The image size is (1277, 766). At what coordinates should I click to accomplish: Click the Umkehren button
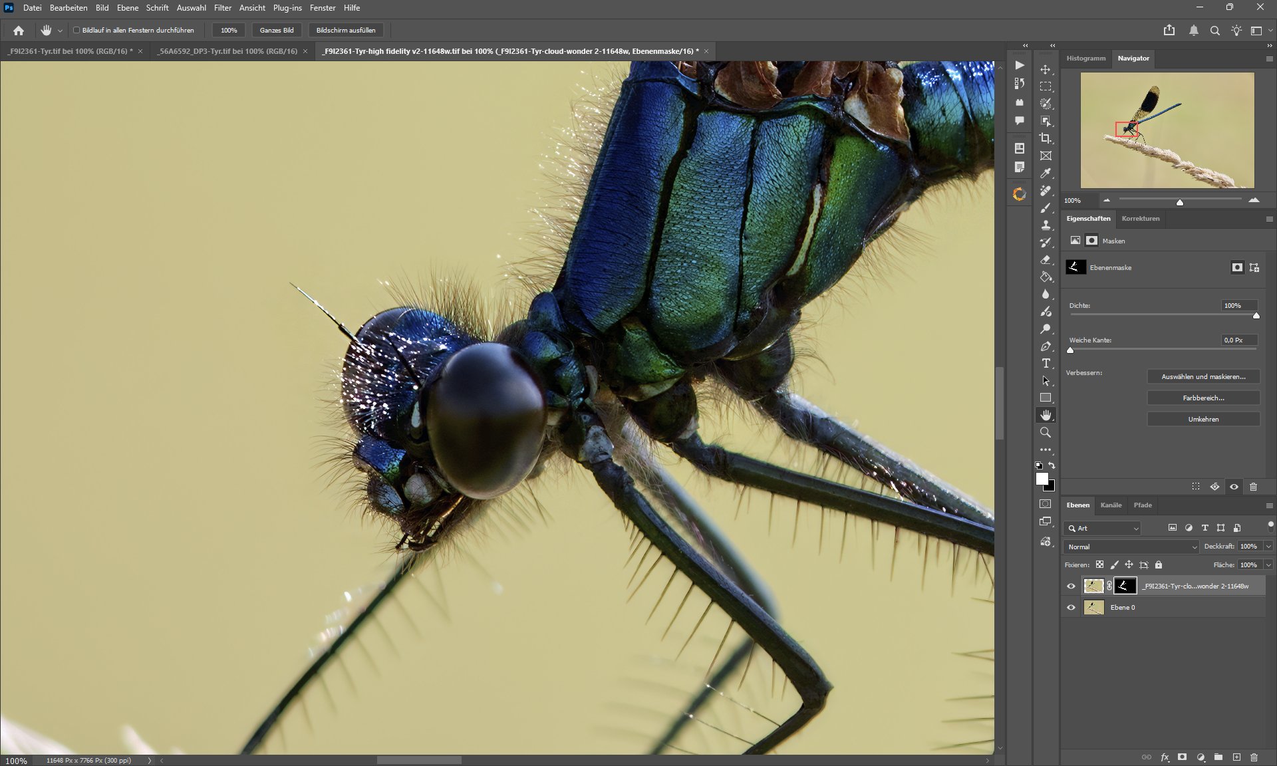pyautogui.click(x=1203, y=419)
